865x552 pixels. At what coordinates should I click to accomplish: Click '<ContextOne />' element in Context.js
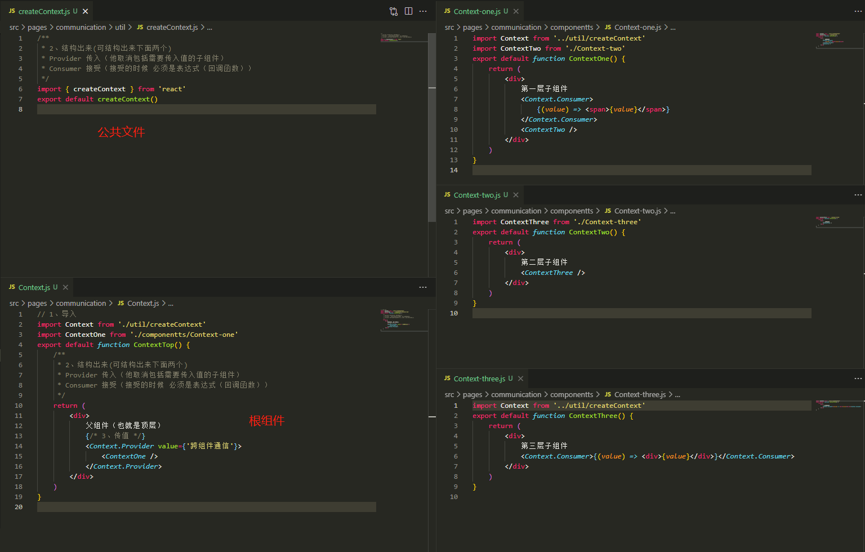click(x=130, y=456)
